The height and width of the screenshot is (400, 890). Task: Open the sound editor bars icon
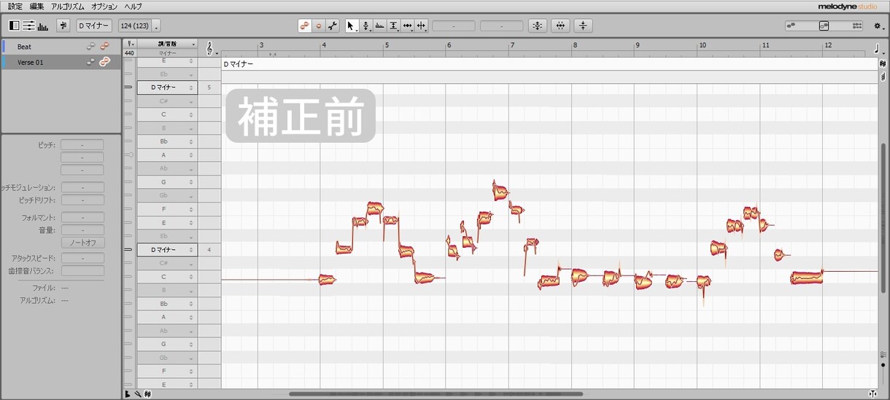42,26
